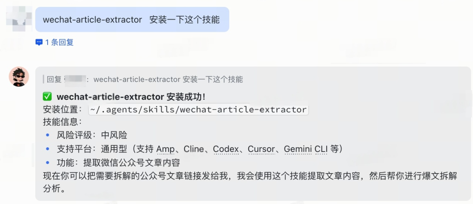The height and width of the screenshot is (204, 473).
Task: Click the underlined word "Amp"
Action: [165, 149]
